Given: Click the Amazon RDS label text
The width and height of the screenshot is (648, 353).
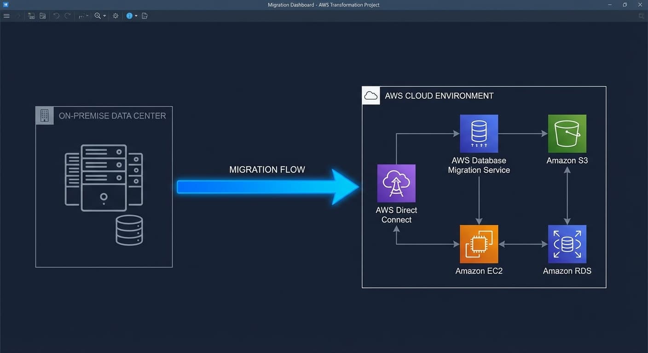Looking at the screenshot, I should tap(567, 271).
